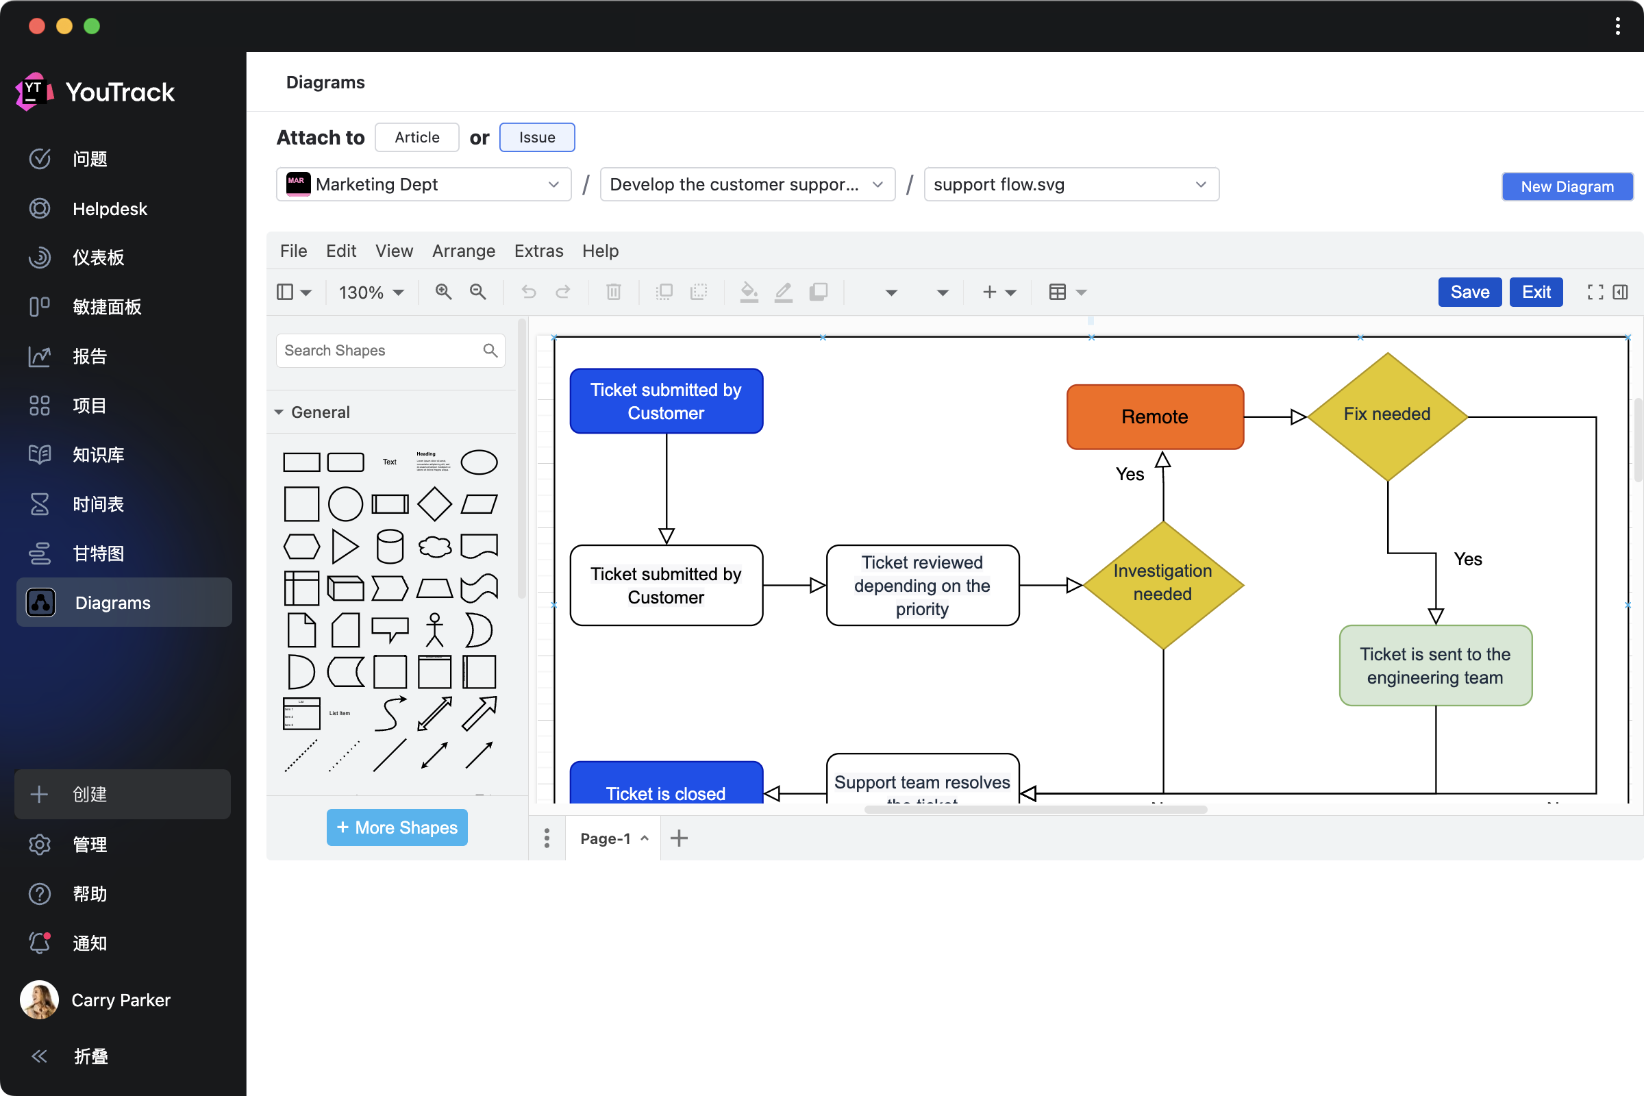
Task: Select the cylinder shape in General palette
Action: [389, 546]
